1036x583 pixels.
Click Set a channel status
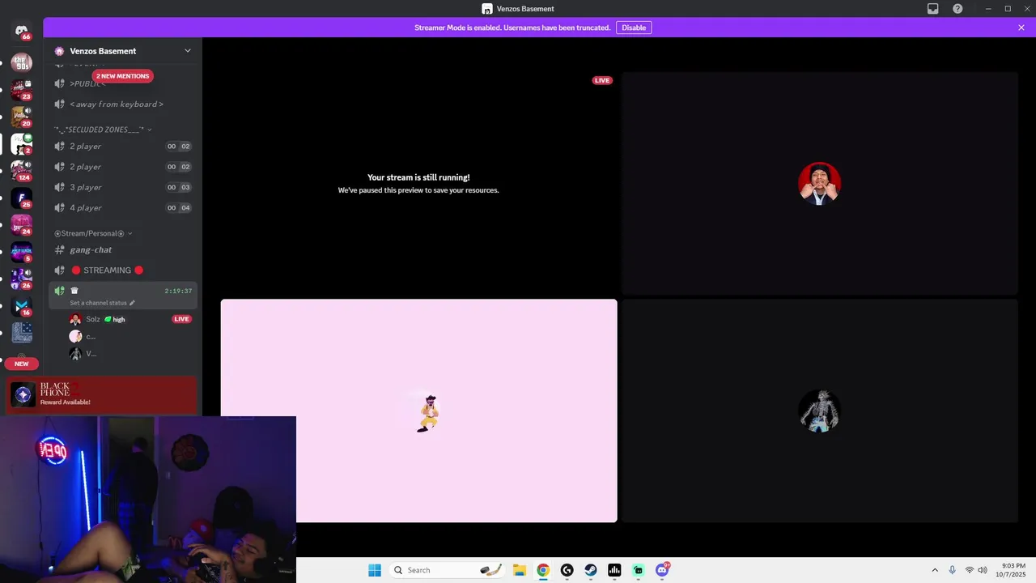tap(98, 303)
